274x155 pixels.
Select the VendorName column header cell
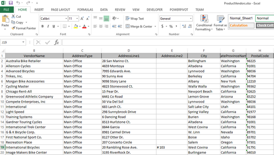tap(34, 56)
